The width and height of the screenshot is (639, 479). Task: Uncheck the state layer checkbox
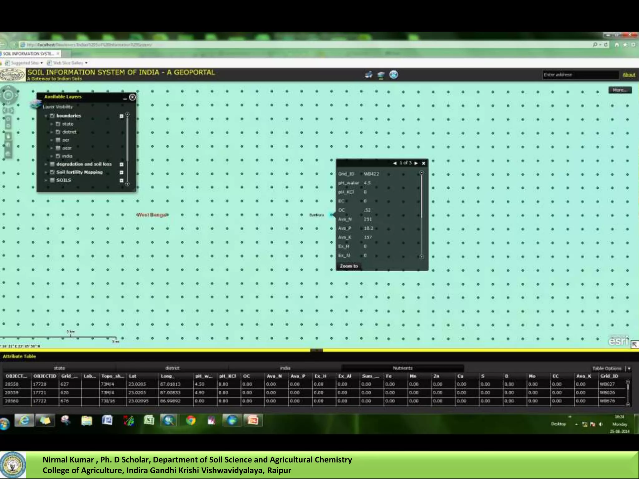[58, 124]
